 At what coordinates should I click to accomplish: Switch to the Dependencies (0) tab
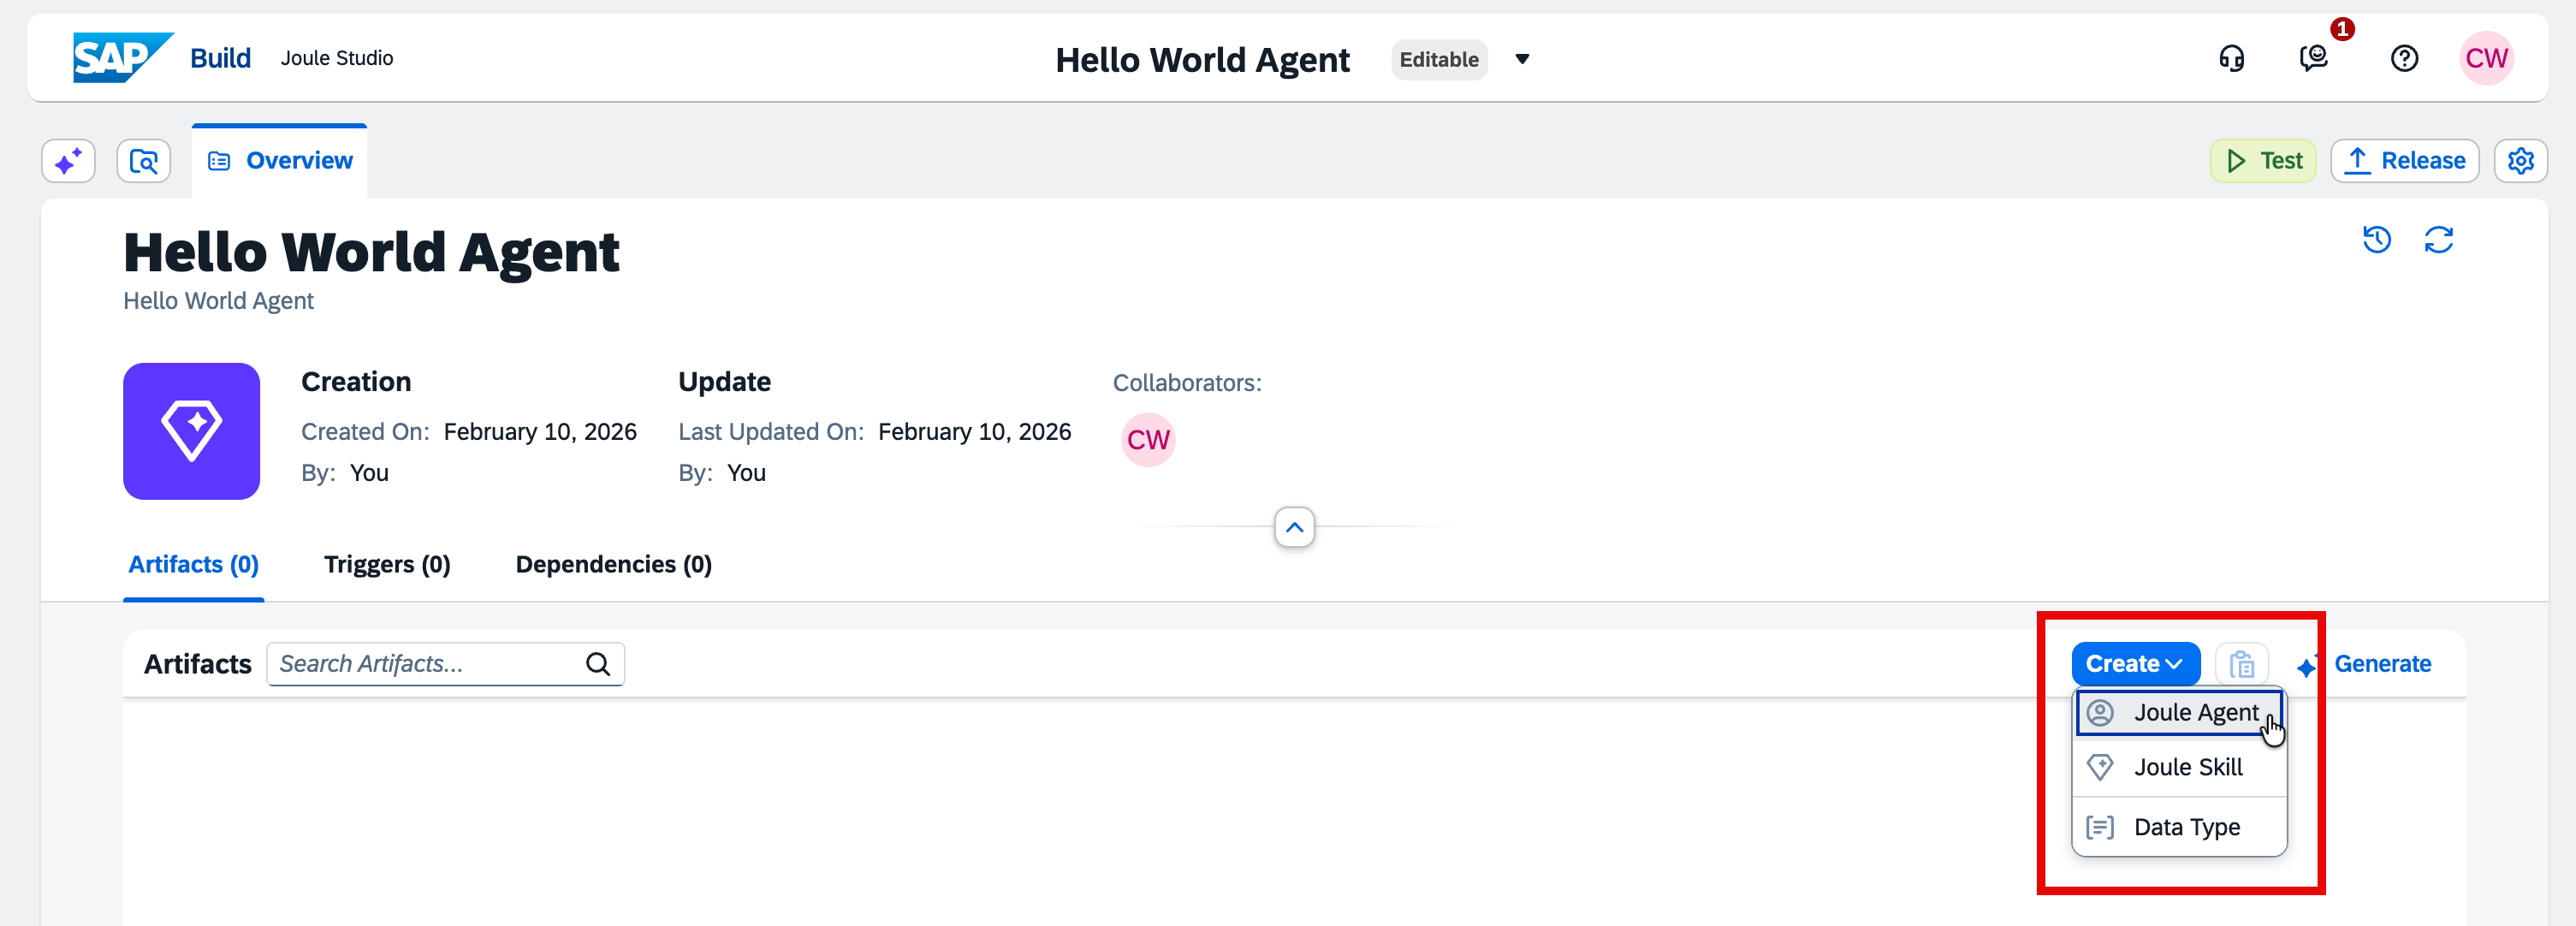tap(613, 565)
